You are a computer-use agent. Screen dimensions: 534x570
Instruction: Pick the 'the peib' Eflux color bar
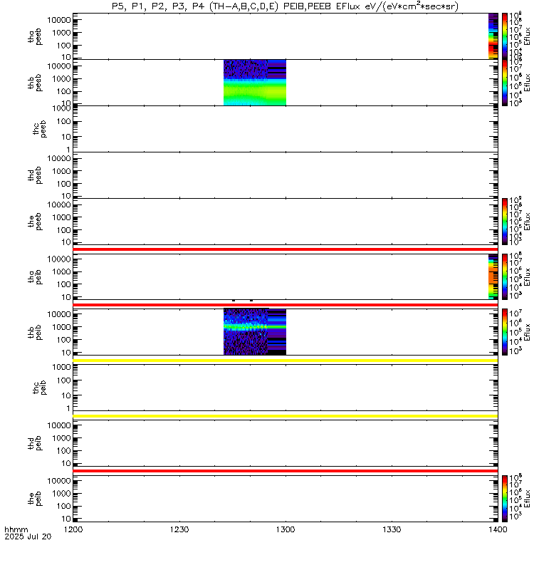click(x=505, y=498)
